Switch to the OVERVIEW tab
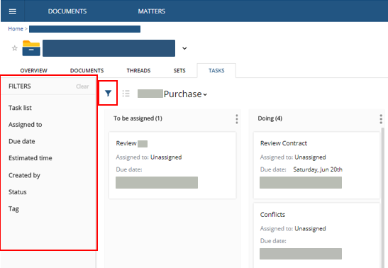 (x=33, y=71)
